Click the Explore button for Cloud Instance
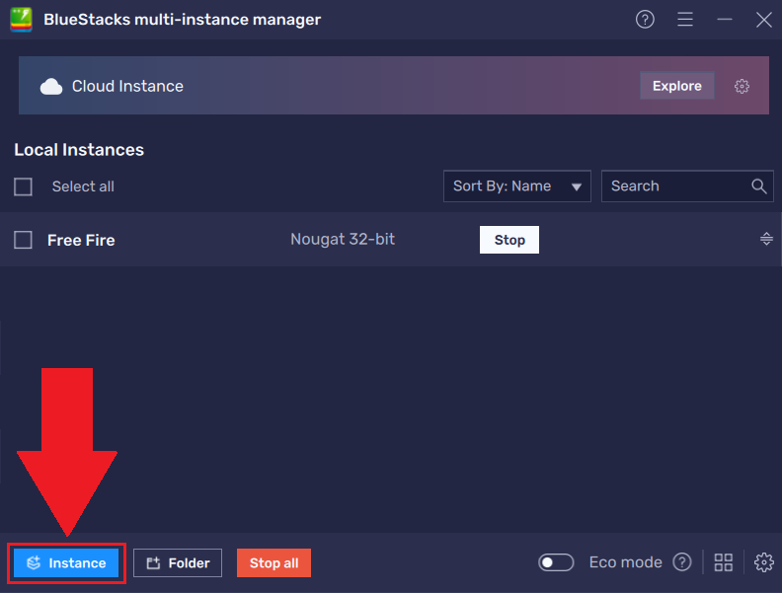782x593 pixels. (x=676, y=86)
